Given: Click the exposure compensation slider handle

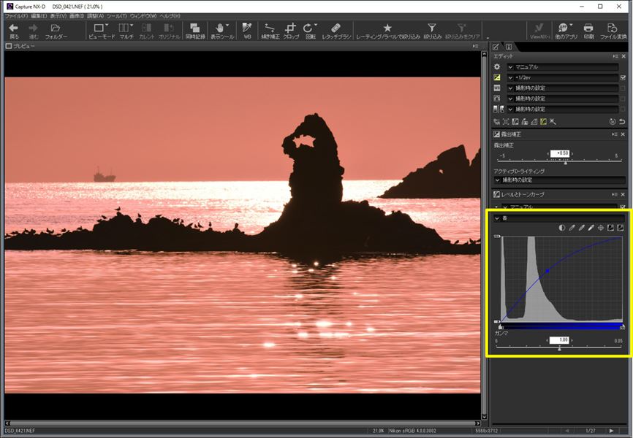Looking at the screenshot, I should click(x=566, y=162).
